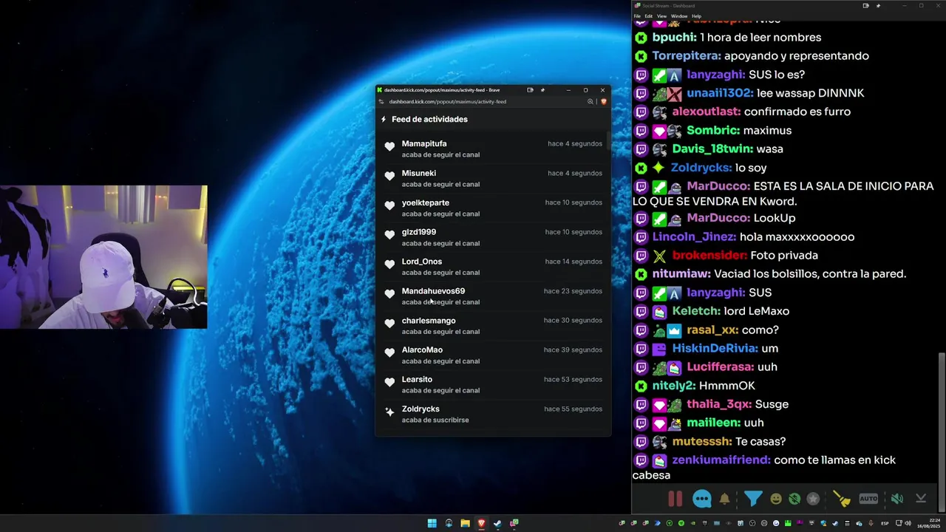Click username zenkiumaifriend in chat

[x=721, y=460]
